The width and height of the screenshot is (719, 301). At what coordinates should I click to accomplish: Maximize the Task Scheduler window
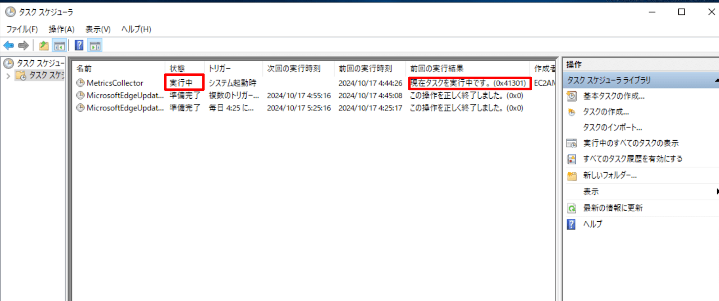click(x=681, y=12)
